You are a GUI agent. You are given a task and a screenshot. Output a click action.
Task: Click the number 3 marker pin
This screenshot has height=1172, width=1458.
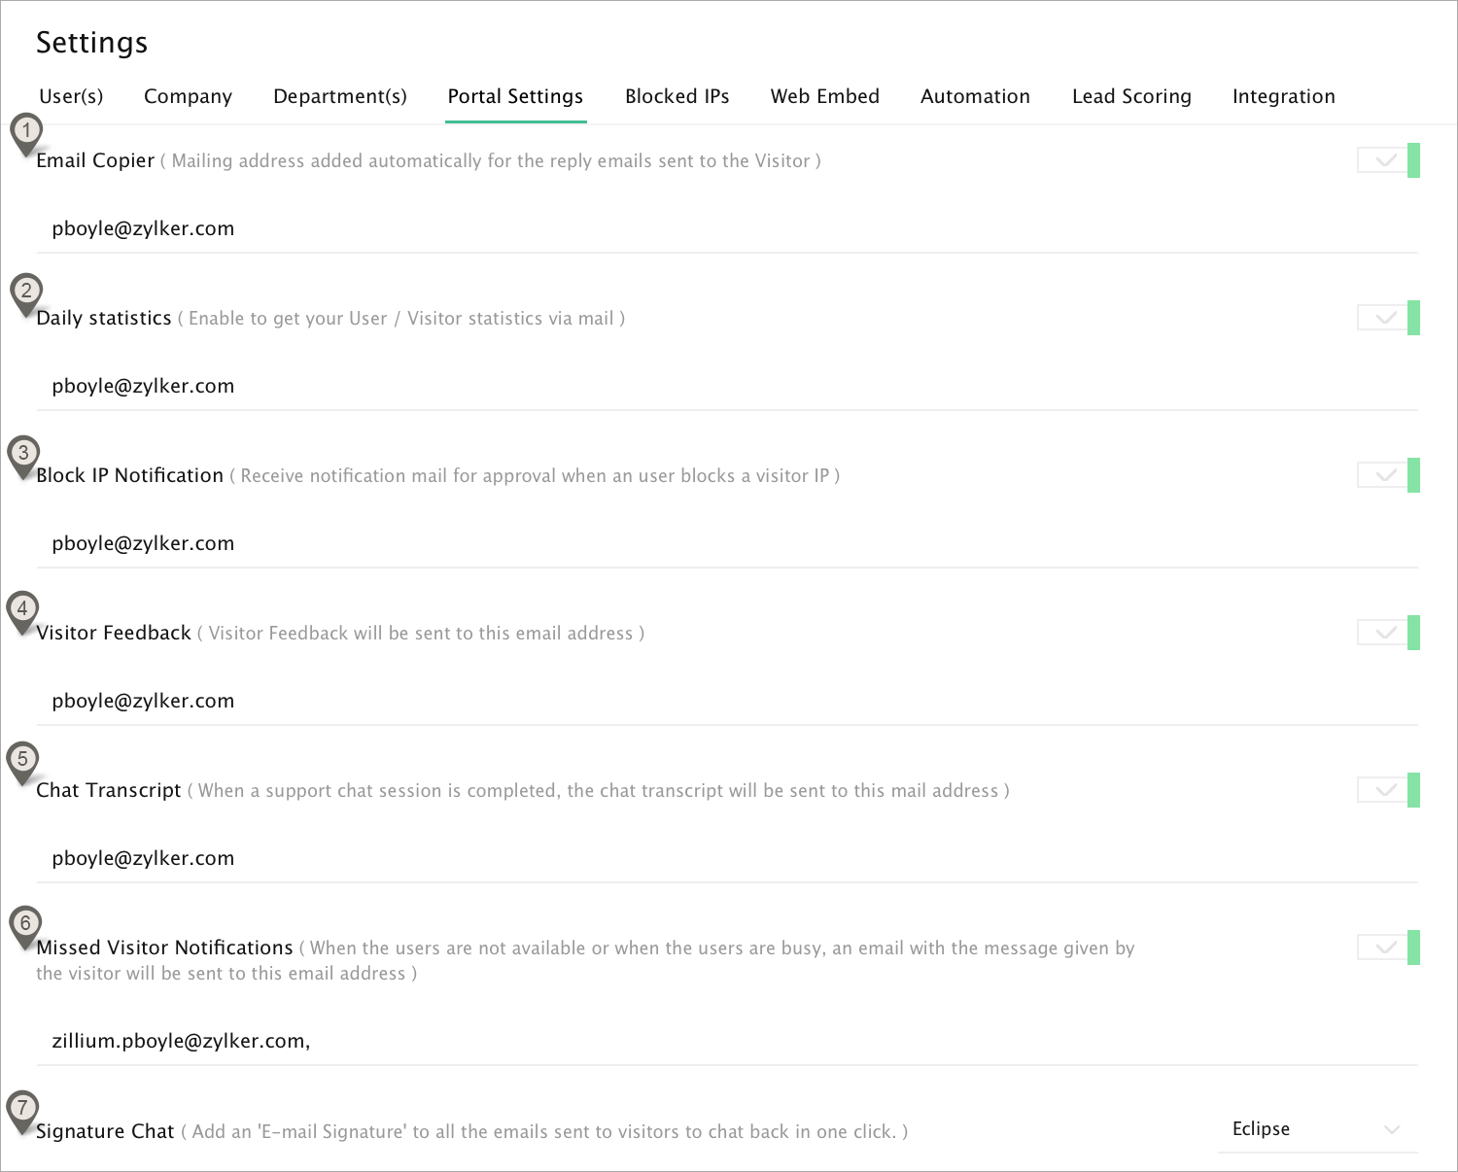coord(23,453)
